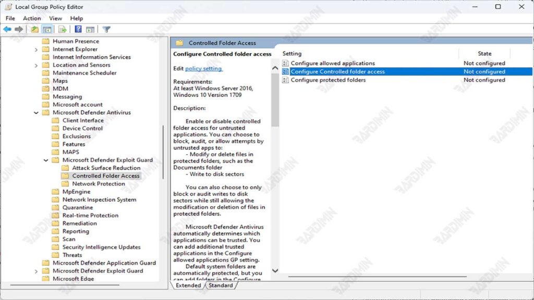
Task: Click the MpEngine folder icon
Action: pyautogui.click(x=55, y=192)
